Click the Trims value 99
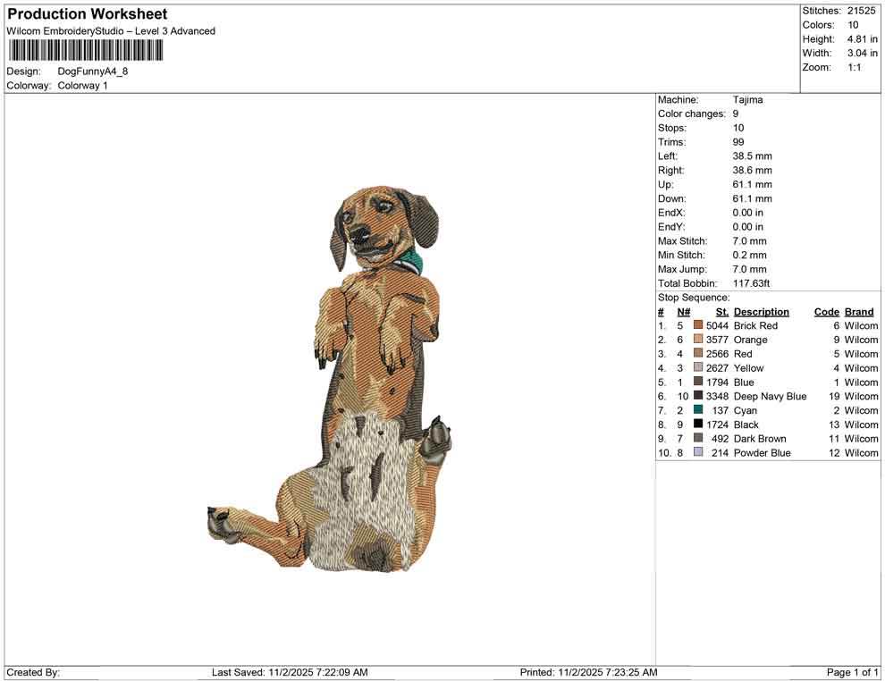This screenshot has height=681, width=885. pos(738,142)
